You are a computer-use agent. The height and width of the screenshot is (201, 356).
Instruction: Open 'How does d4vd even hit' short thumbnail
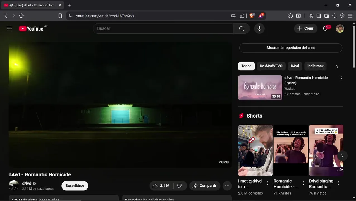(326, 150)
